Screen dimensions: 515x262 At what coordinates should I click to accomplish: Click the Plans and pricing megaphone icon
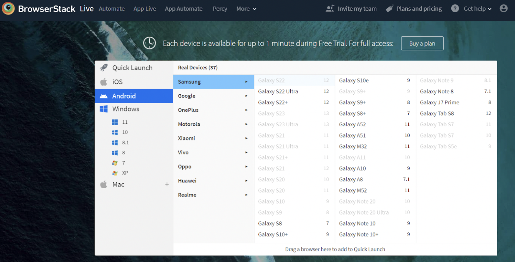click(389, 9)
